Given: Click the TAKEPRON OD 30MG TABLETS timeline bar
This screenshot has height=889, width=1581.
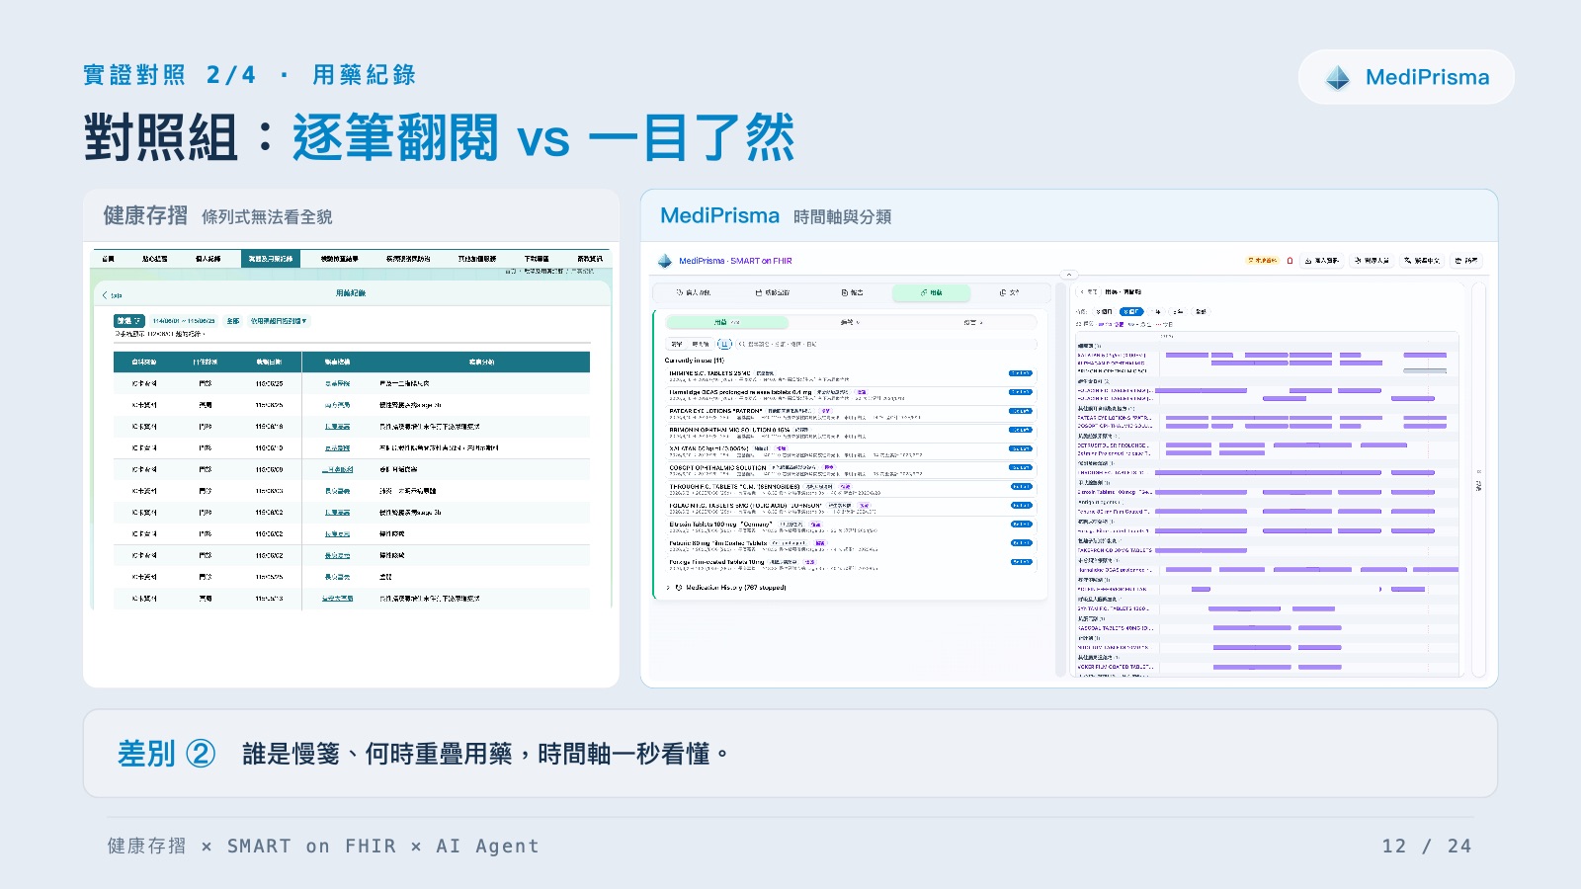Looking at the screenshot, I should pos(1201,550).
